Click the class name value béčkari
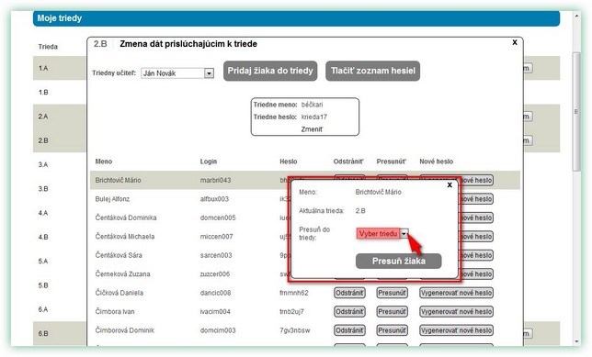Image resolution: width=592 pixels, height=357 pixels. click(312, 105)
